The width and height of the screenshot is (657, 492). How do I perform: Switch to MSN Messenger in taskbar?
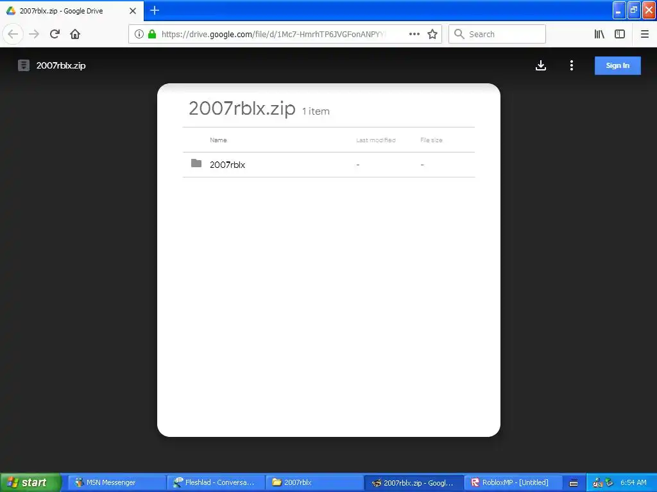pyautogui.click(x=117, y=482)
